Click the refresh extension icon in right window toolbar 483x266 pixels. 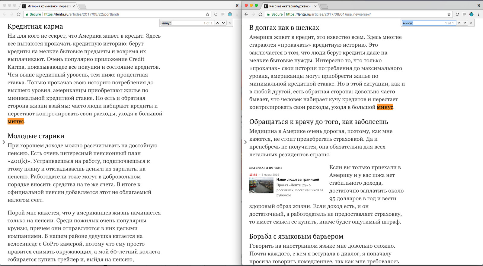(457, 14)
